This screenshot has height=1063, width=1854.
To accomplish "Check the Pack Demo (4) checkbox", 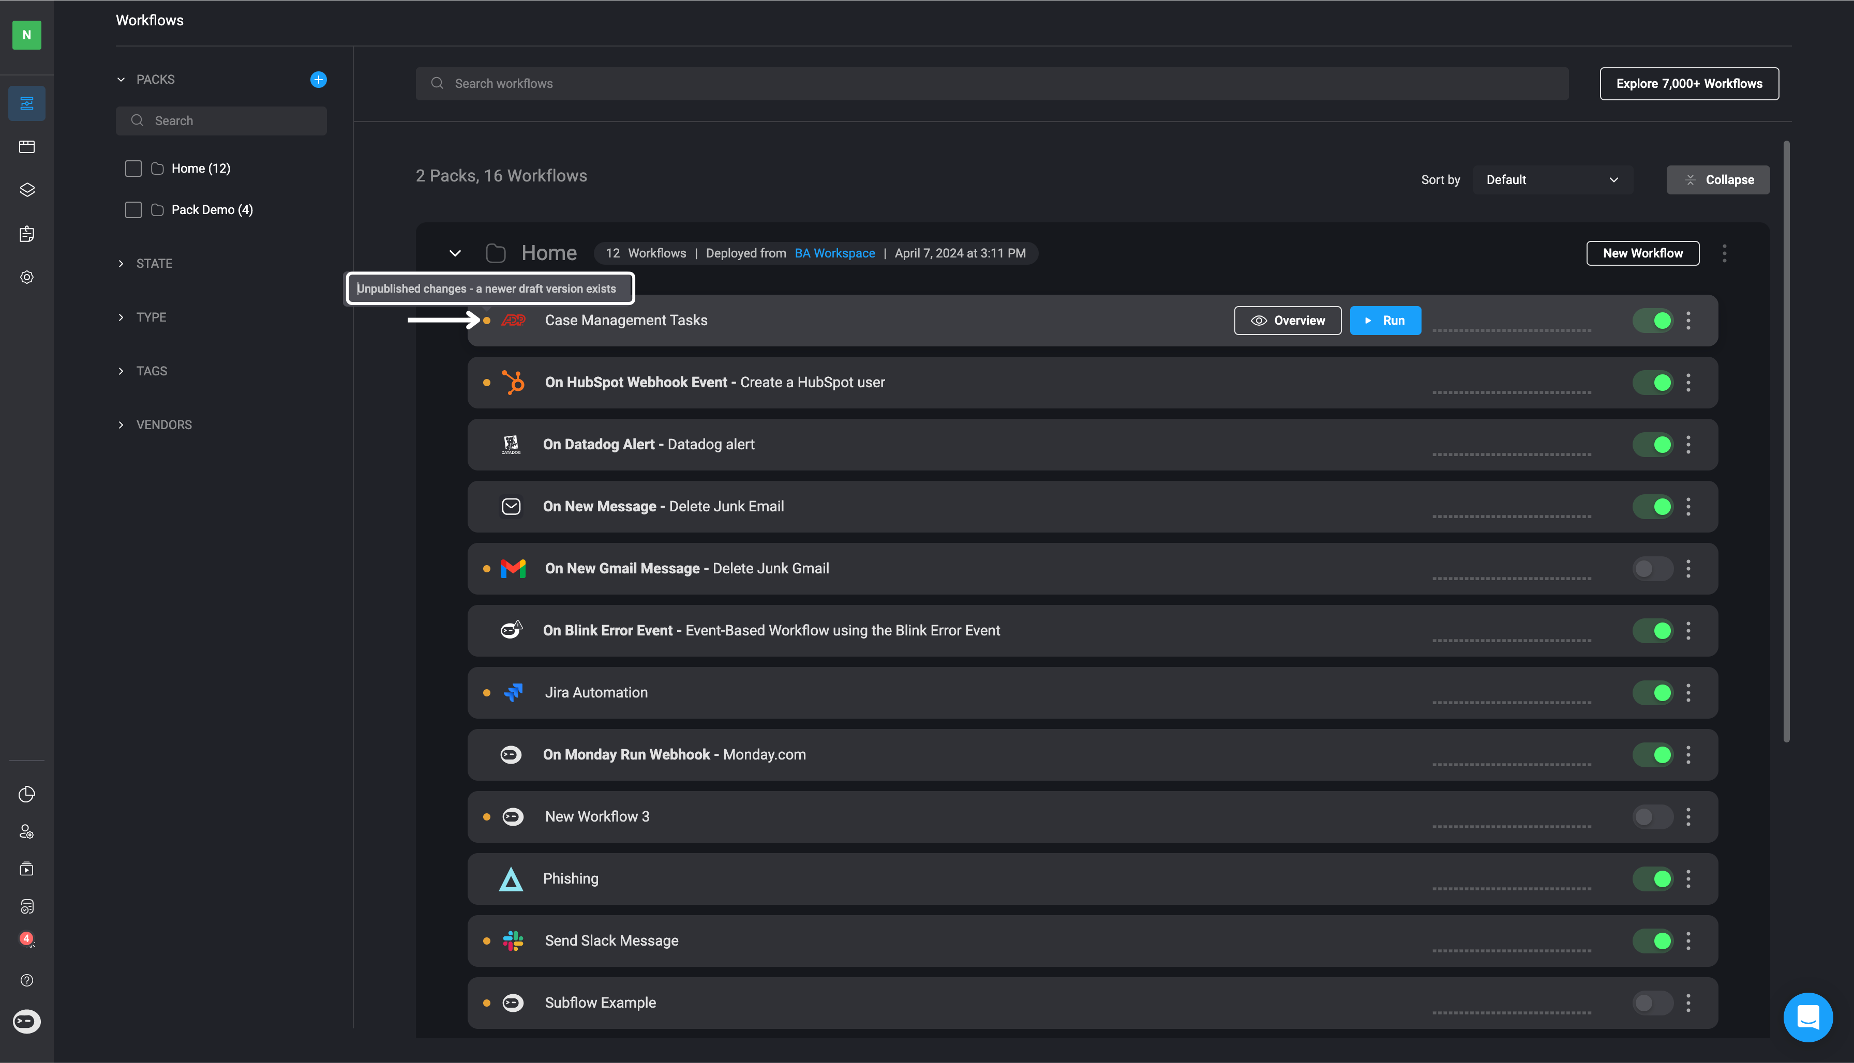I will [133, 210].
